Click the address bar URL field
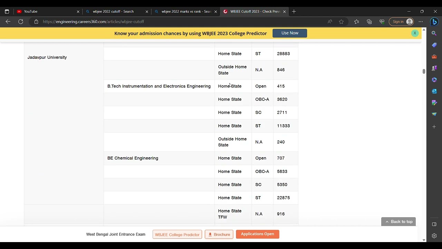 [x=180, y=21]
